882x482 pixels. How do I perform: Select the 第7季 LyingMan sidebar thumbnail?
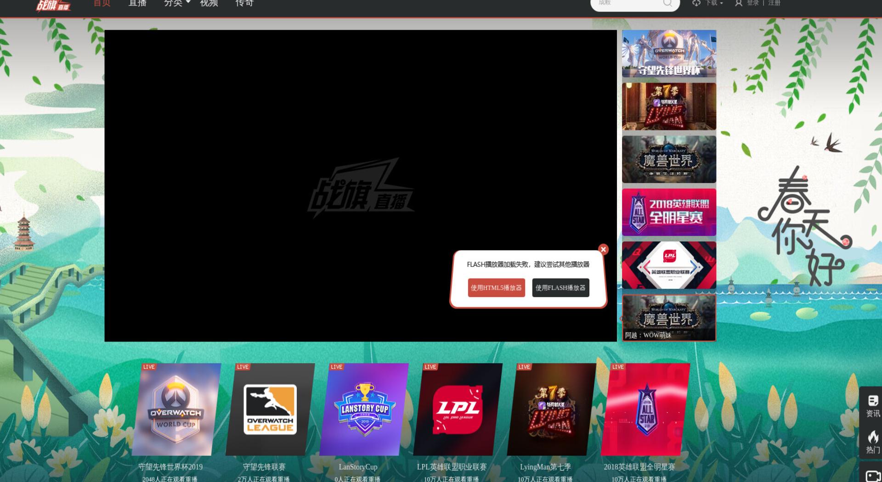669,106
